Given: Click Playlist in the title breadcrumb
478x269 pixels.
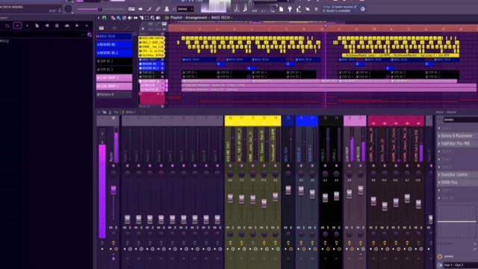Looking at the screenshot, I should (x=176, y=18).
